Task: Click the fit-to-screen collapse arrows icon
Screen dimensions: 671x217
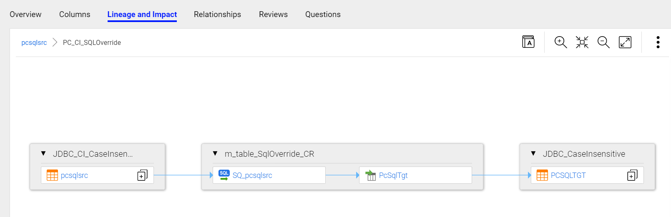Action: [x=582, y=42]
